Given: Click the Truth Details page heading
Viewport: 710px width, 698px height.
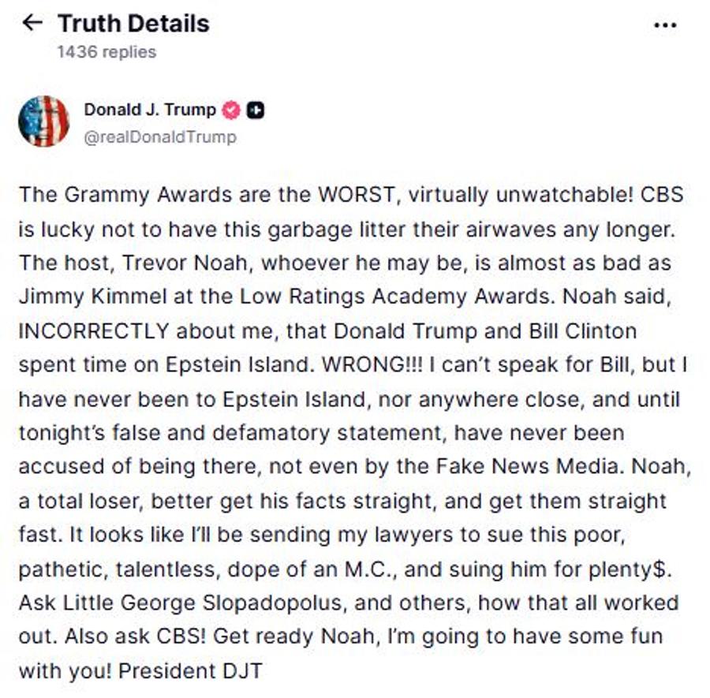Looking at the screenshot, I should point(134,24).
